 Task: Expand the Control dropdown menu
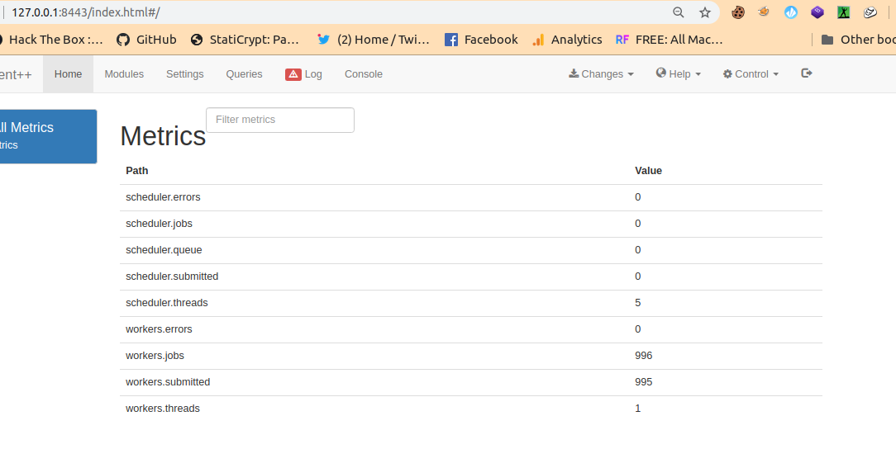coord(751,74)
